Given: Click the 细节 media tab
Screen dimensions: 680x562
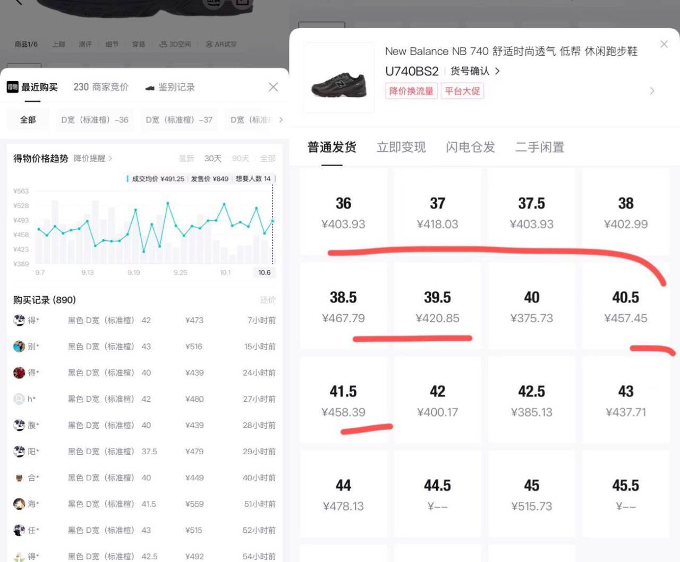Looking at the screenshot, I should click(112, 44).
